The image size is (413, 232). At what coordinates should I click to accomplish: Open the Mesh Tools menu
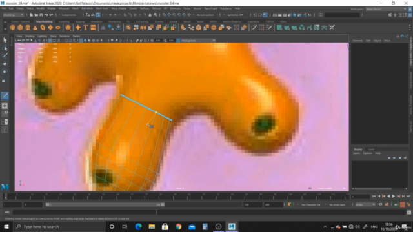[x=102, y=8]
